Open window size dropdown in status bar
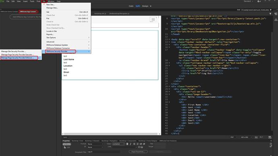 (246, 137)
